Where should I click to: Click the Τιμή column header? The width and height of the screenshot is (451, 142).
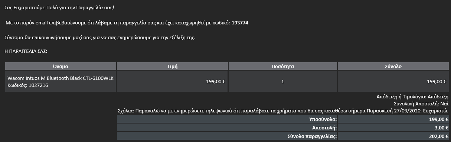[x=172, y=66]
